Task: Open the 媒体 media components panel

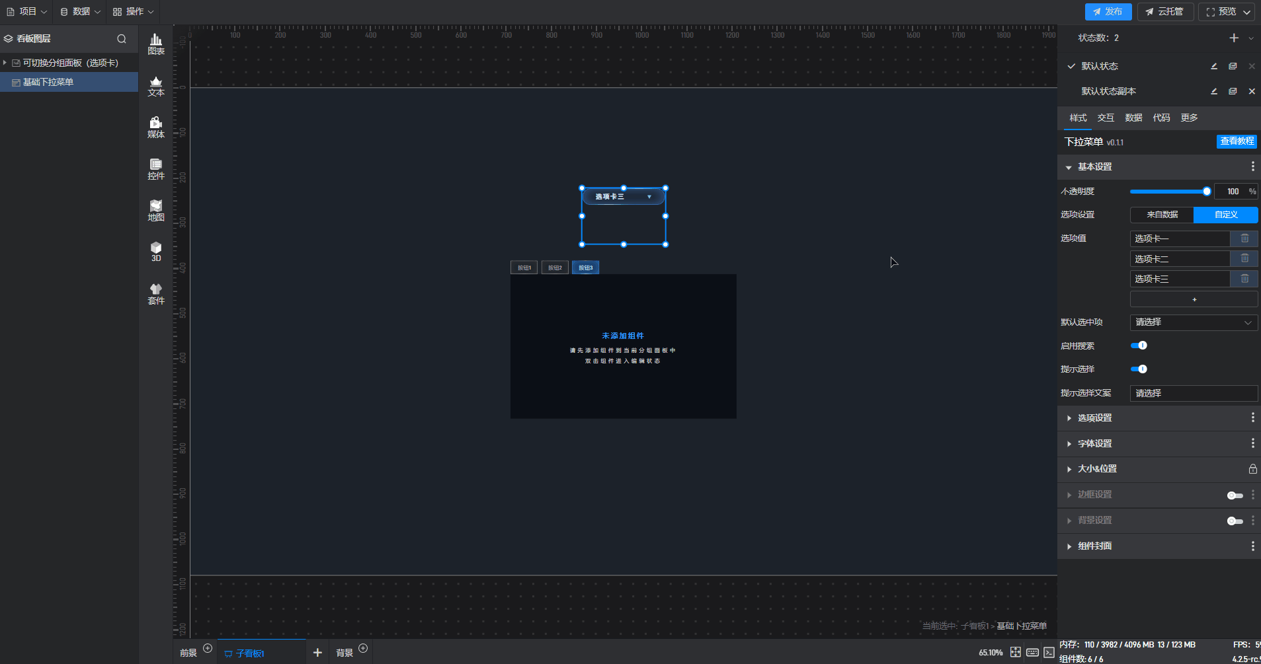Action: (156, 128)
